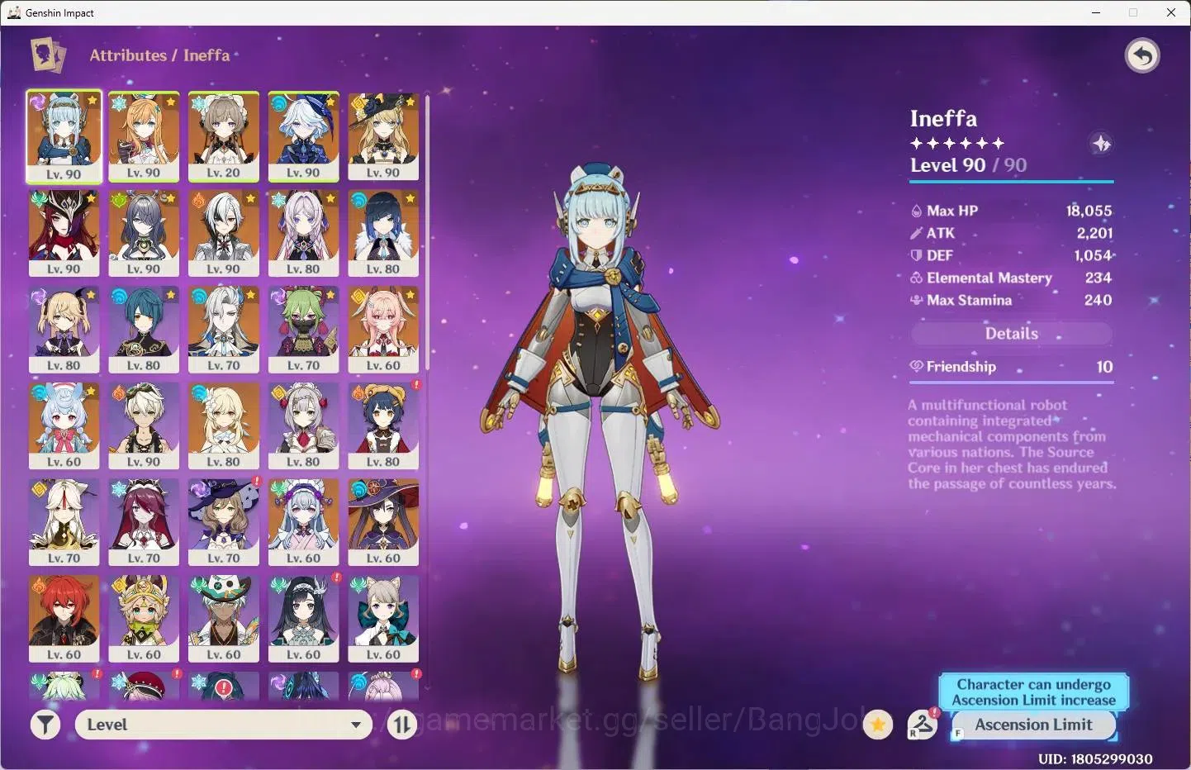Select Ifa's Lv. 60 portrait

pos(224,619)
